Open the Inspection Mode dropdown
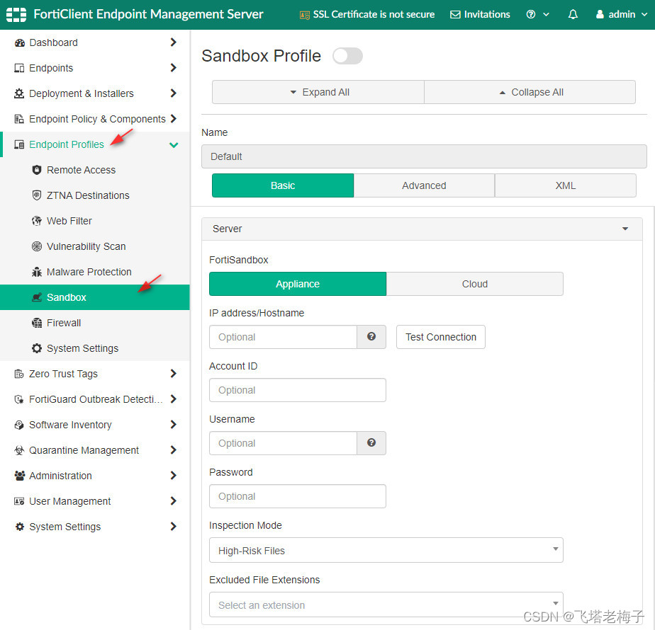The height and width of the screenshot is (630, 655). coord(386,550)
